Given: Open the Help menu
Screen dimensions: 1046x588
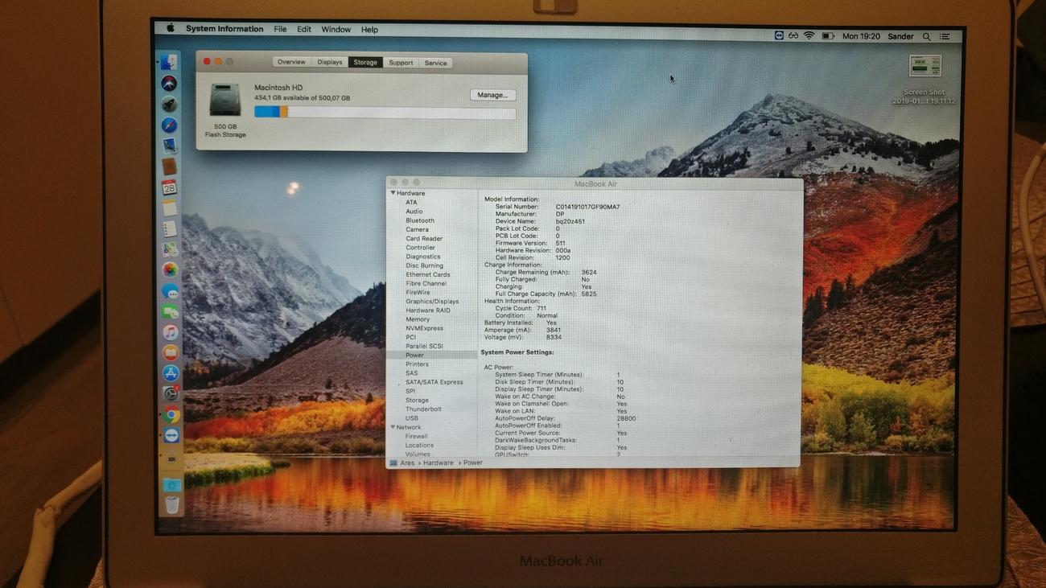Looking at the screenshot, I should [369, 30].
